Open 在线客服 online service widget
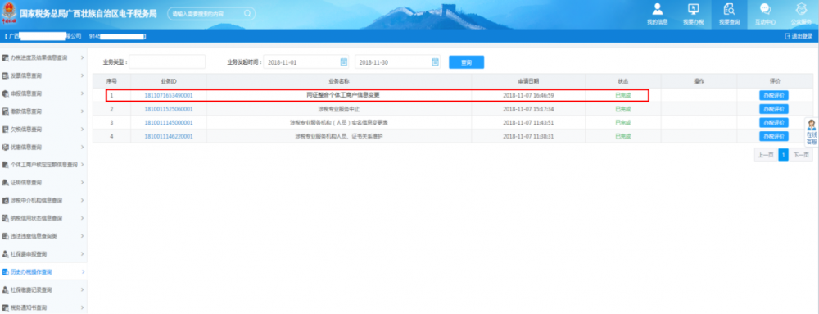The image size is (819, 314). pyautogui.click(x=811, y=132)
